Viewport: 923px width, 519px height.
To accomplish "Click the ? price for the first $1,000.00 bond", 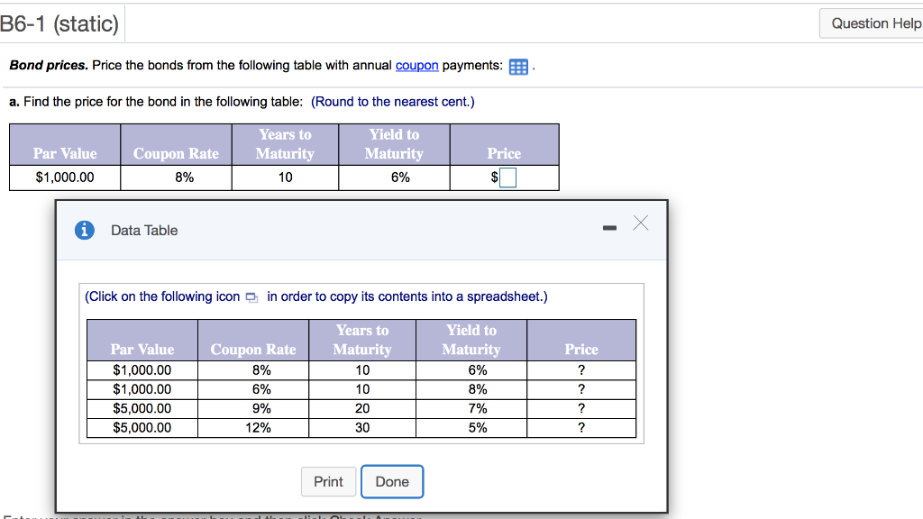I will tap(581, 370).
